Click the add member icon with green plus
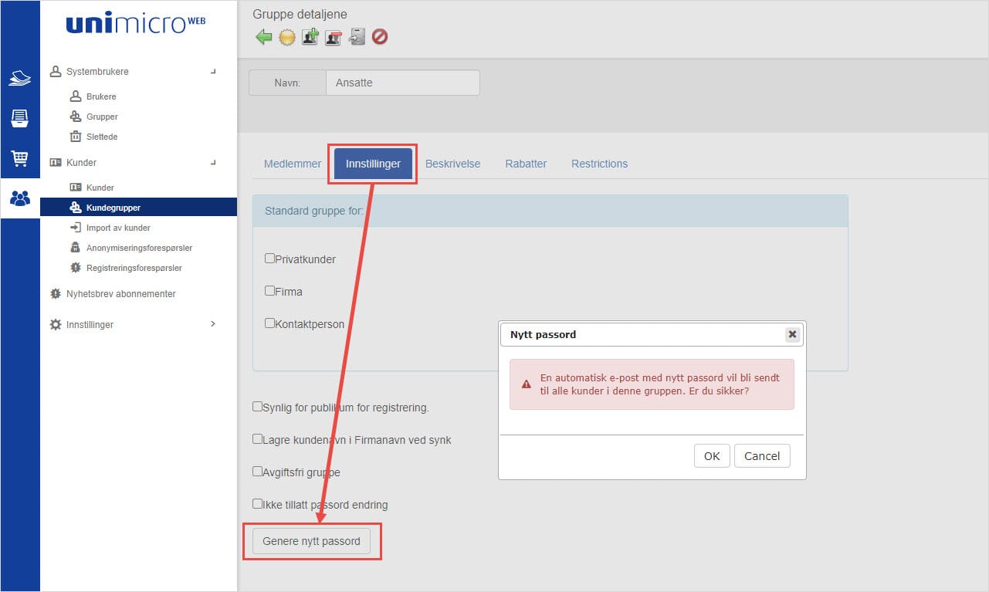The image size is (989, 592). tap(310, 37)
